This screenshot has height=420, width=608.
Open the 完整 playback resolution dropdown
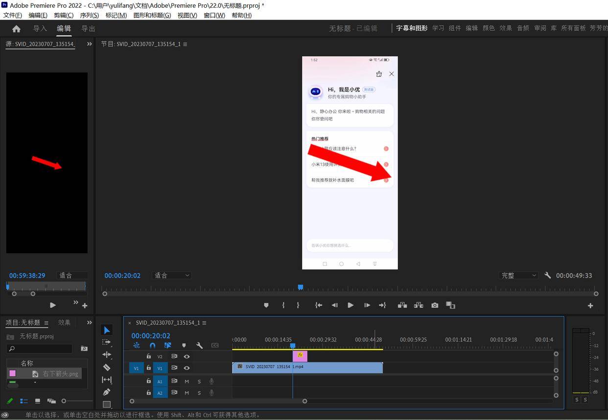(x=518, y=275)
